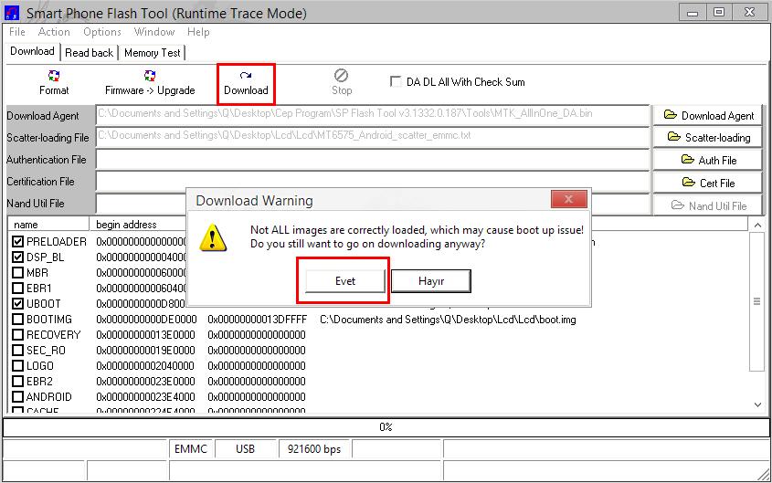
Task: Open the Options menu
Action: tap(101, 31)
